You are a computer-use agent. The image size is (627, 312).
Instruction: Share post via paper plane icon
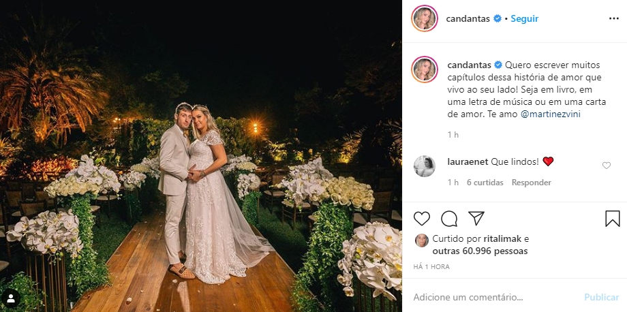pos(476,219)
